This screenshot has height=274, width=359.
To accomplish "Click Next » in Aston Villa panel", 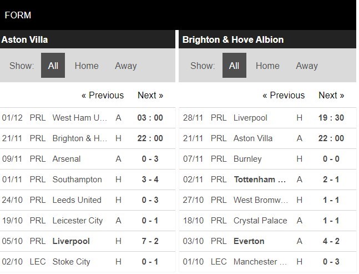I will pos(150,95).
